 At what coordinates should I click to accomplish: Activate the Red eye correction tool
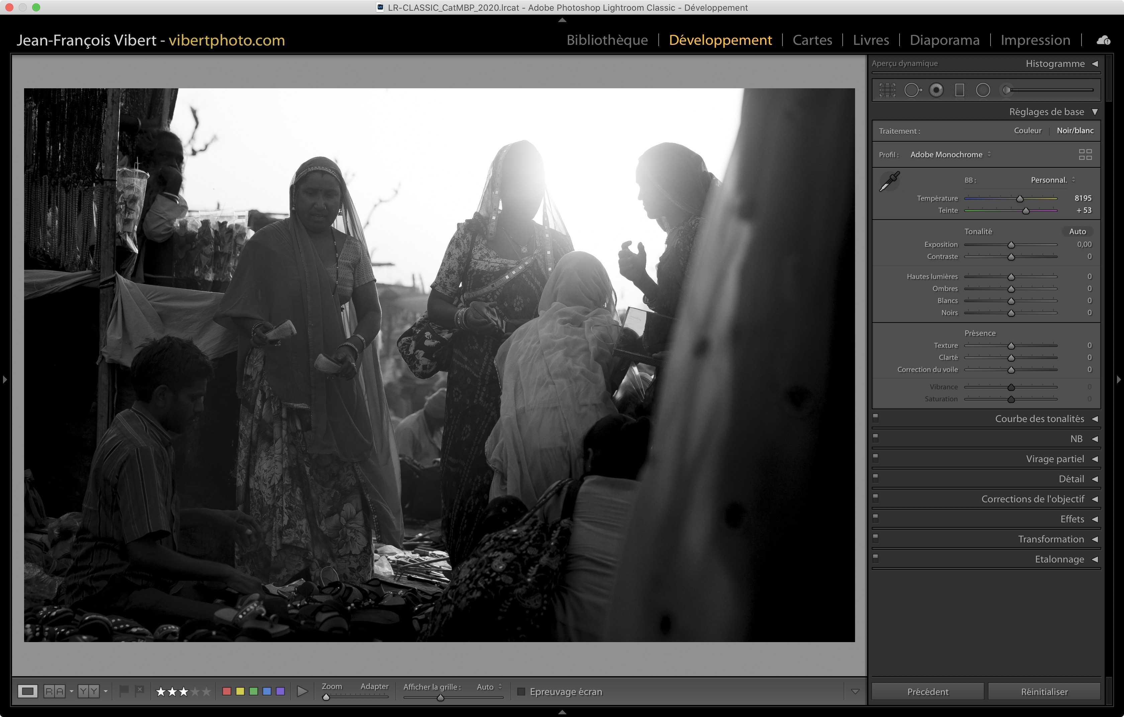coord(936,90)
